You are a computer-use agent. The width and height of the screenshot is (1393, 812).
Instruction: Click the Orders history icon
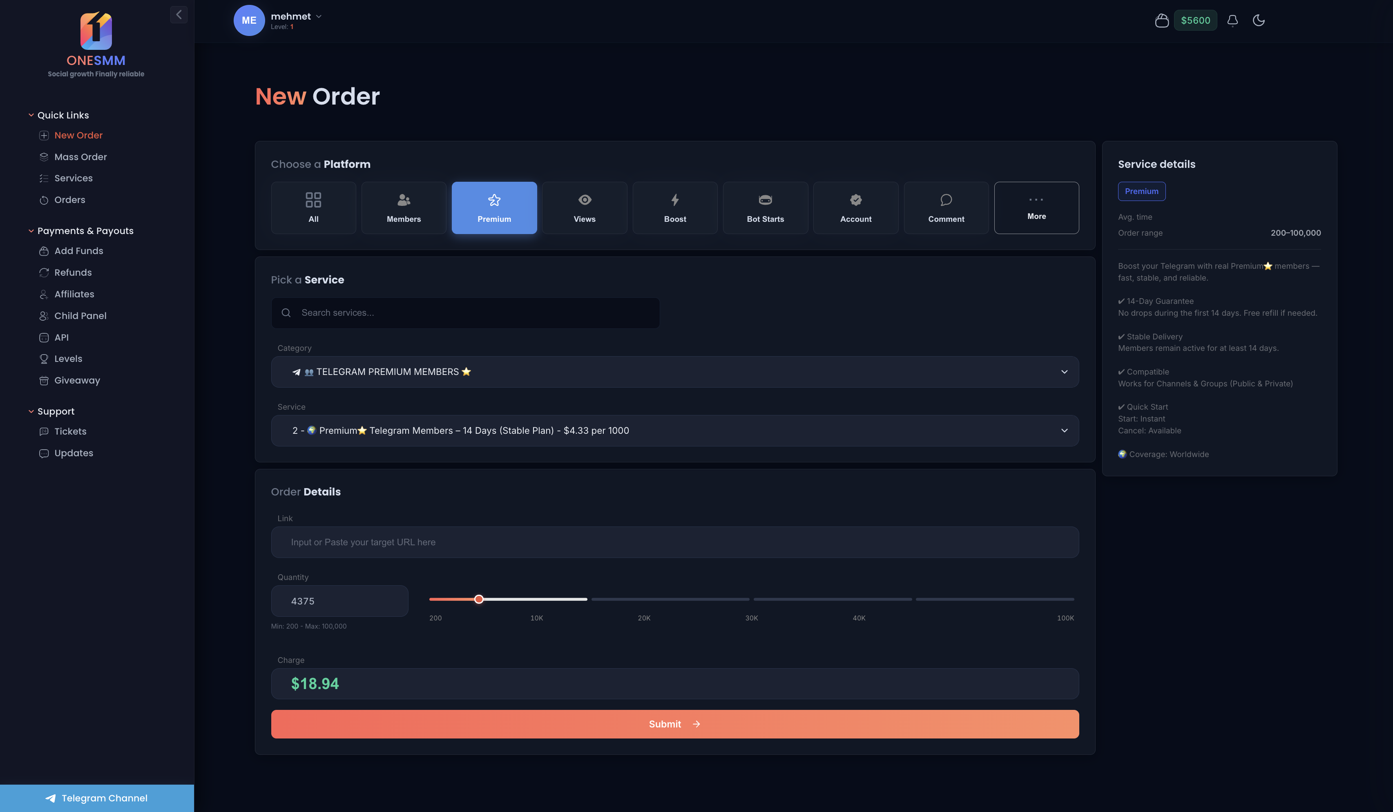tap(44, 200)
